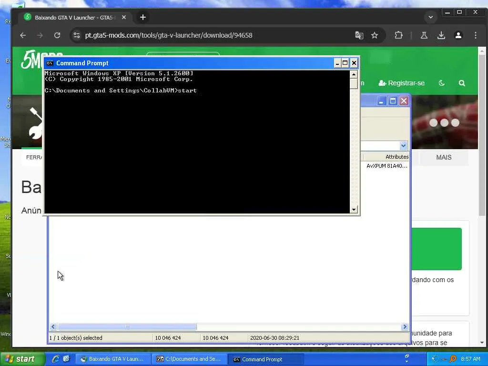
Task: Maximize the 7-Zip window
Action: (x=393, y=101)
